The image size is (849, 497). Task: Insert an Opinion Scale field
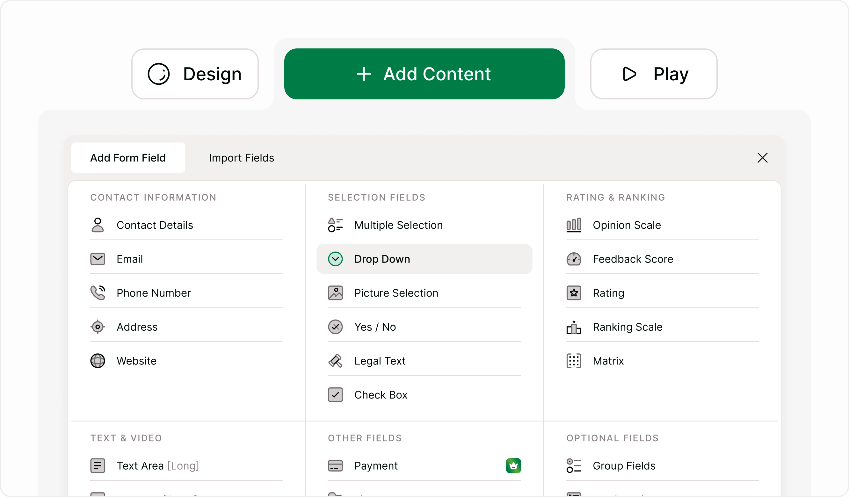click(x=663, y=225)
